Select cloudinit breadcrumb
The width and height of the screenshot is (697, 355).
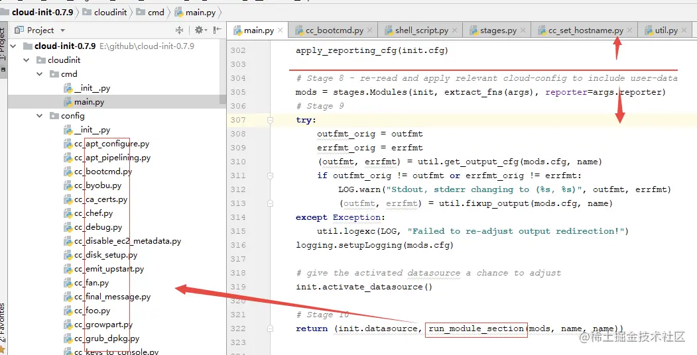pos(105,13)
